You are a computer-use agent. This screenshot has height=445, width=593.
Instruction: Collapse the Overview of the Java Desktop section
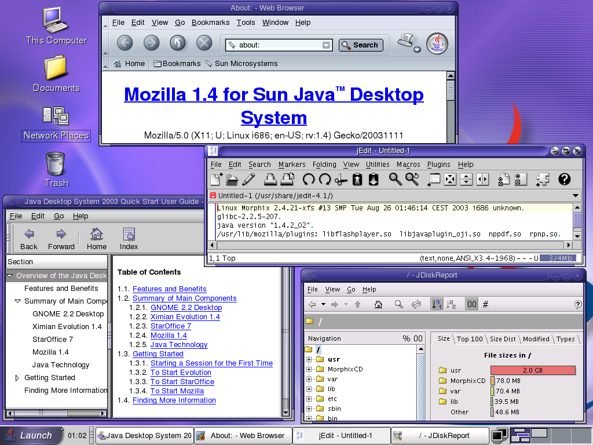(10, 276)
